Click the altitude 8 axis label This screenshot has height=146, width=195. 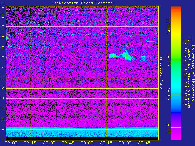coord(3,57)
